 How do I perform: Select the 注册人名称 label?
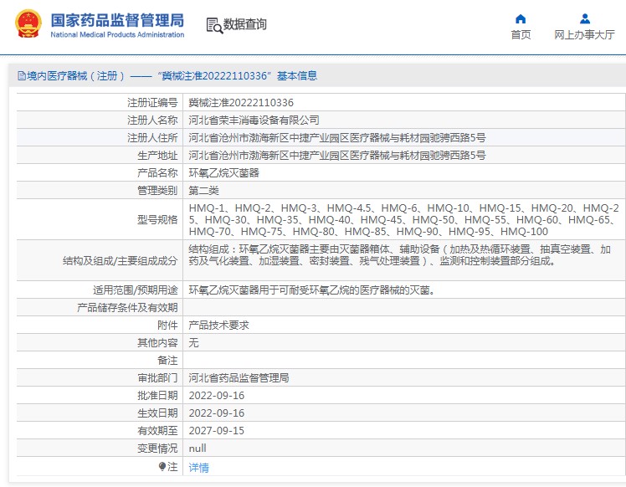point(152,120)
